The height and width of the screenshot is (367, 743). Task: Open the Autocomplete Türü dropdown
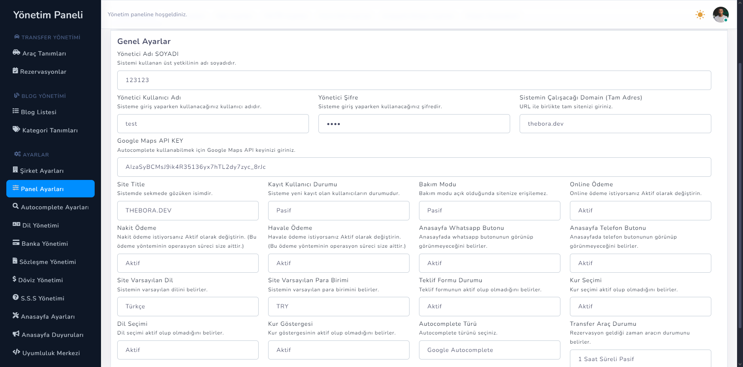click(490, 350)
